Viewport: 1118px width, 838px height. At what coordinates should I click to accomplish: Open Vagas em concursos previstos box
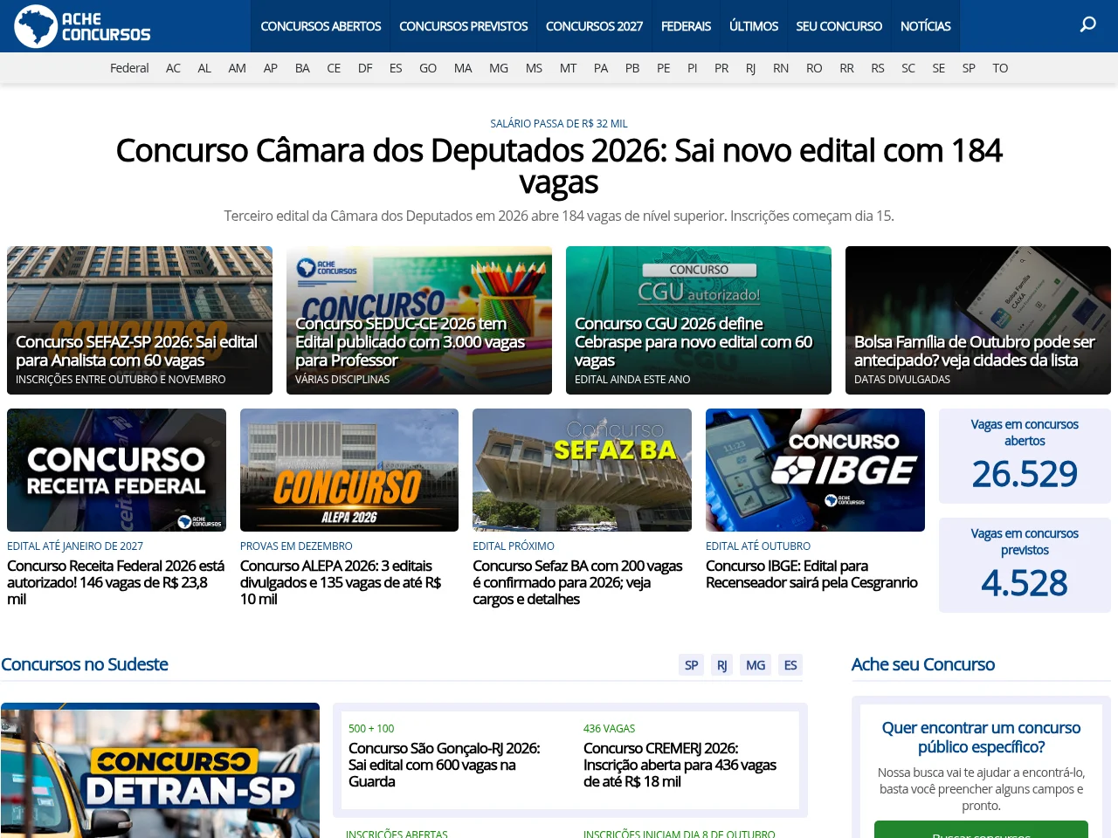(1025, 565)
